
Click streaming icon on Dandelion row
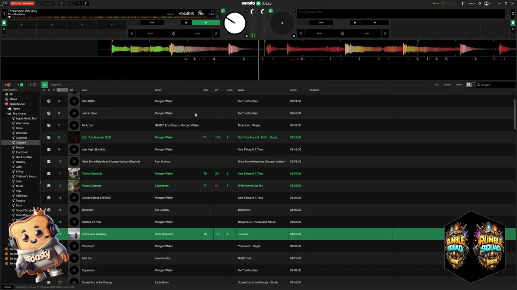pos(49,210)
